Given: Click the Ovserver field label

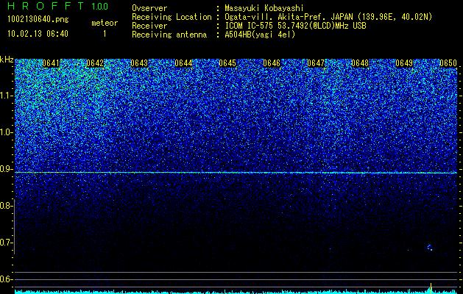Looking at the screenshot, I should [149, 8].
